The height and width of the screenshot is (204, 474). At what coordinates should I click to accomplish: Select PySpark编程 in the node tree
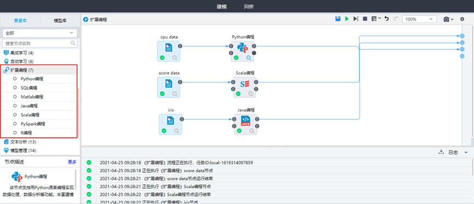[x=33, y=124]
